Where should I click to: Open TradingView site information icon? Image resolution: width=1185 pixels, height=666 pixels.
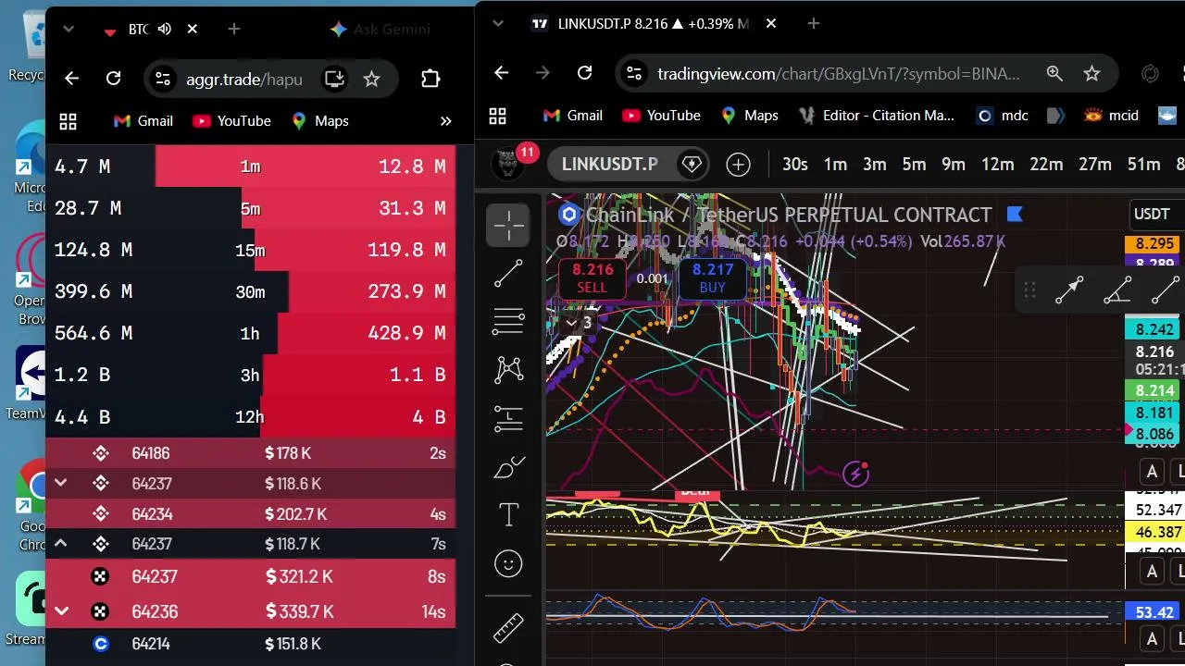pos(633,73)
